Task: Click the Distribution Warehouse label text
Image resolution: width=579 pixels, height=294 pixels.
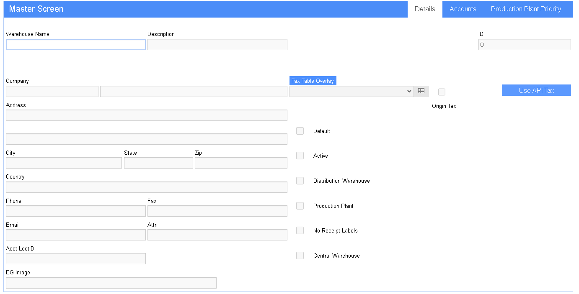Action: (x=341, y=181)
